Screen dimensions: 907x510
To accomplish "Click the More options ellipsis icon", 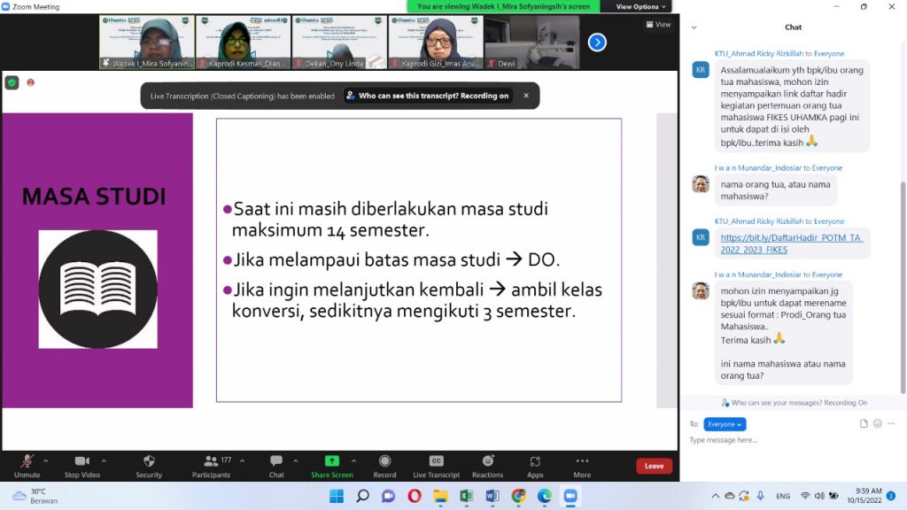I will [x=582, y=461].
